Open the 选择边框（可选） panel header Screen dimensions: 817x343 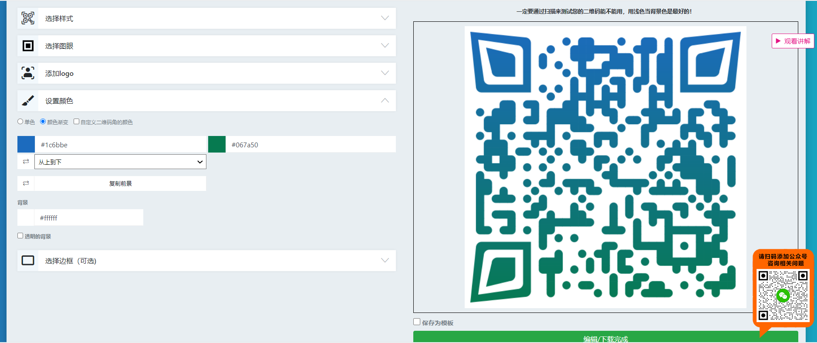coord(206,261)
